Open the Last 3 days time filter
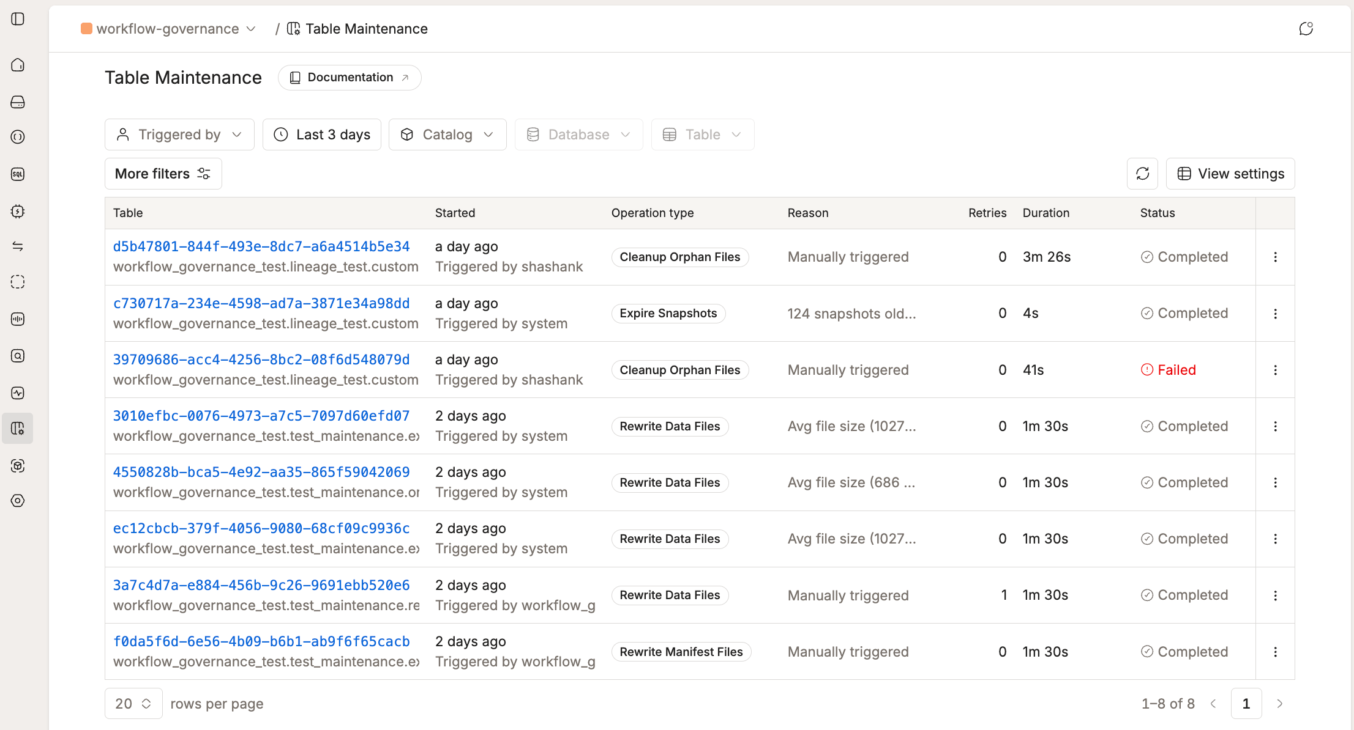Viewport: 1354px width, 730px height. coord(321,135)
